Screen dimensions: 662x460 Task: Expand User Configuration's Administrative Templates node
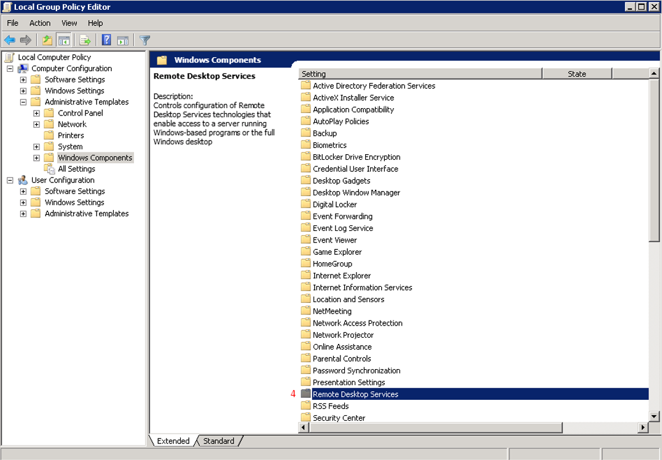tap(23, 214)
